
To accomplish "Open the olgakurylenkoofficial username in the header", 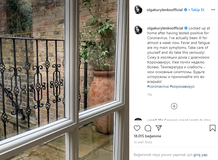I will coord(165,10).
